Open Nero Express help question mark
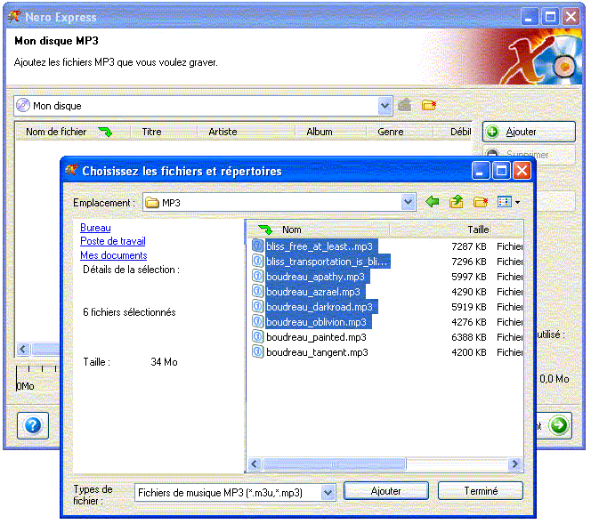 pyautogui.click(x=33, y=425)
